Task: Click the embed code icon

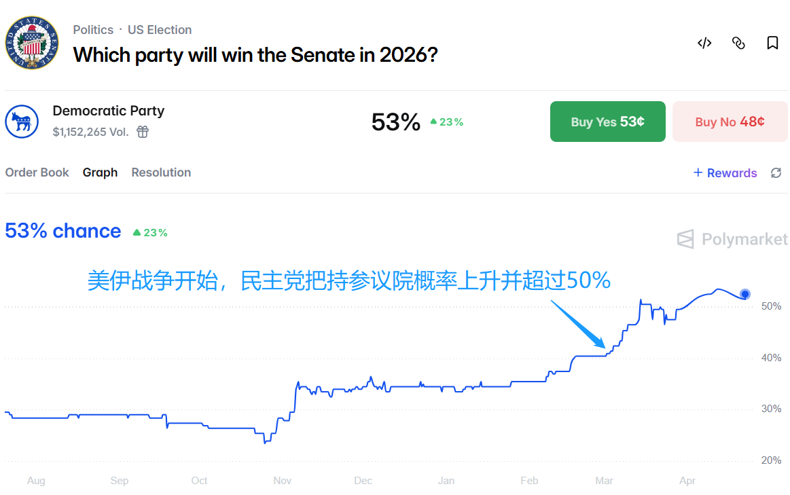Action: tap(704, 43)
